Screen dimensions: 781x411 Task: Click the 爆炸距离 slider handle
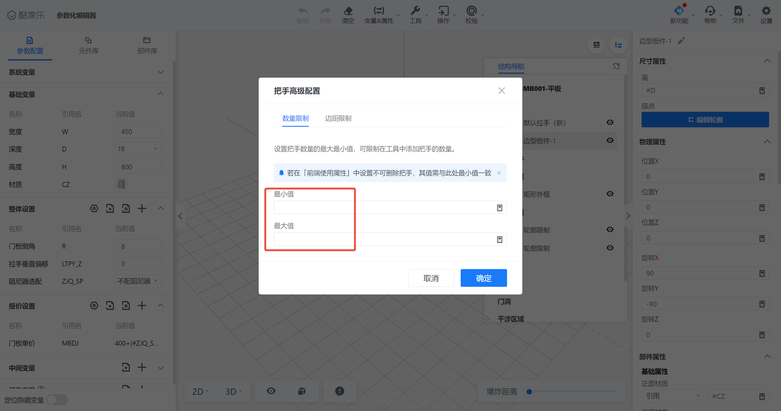[x=529, y=391]
